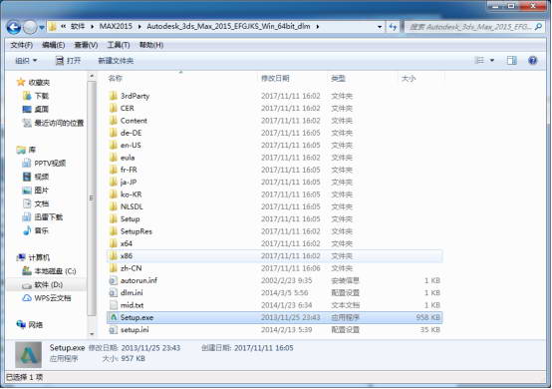Open the 查看(V) menu
This screenshot has height=389, width=552.
(x=86, y=45)
